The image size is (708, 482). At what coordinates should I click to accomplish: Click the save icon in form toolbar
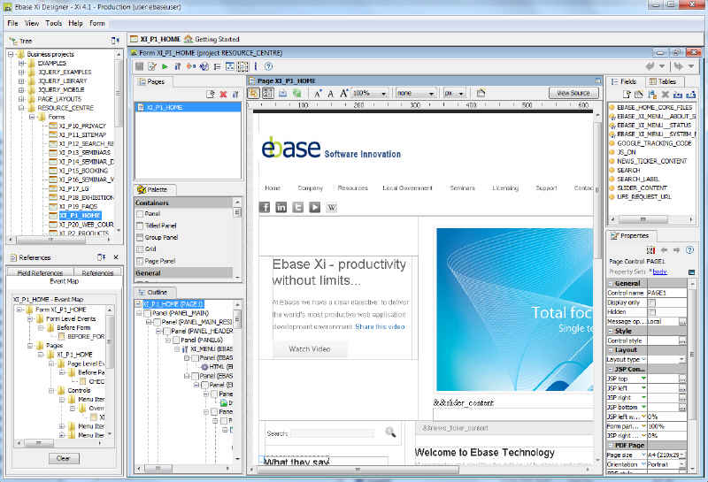pos(139,66)
